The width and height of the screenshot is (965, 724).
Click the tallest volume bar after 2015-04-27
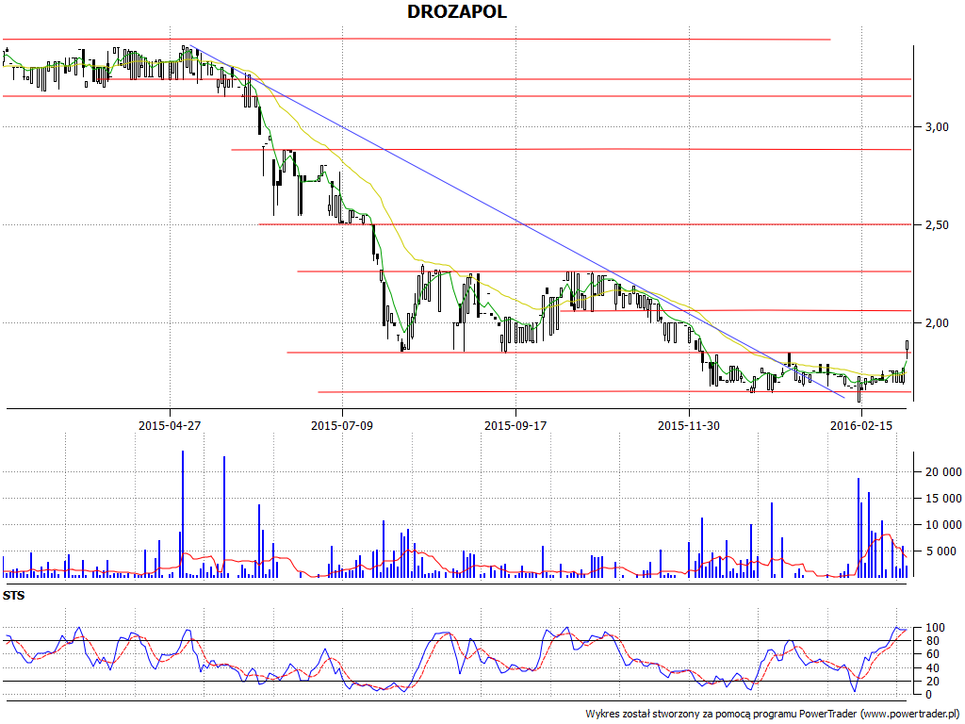click(x=183, y=514)
